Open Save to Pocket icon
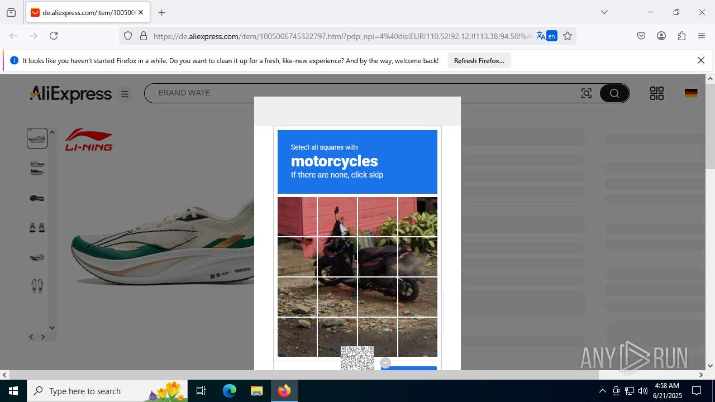The width and height of the screenshot is (715, 402). coord(641,36)
